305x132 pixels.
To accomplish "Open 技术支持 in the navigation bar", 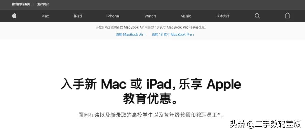I will click(223, 16).
